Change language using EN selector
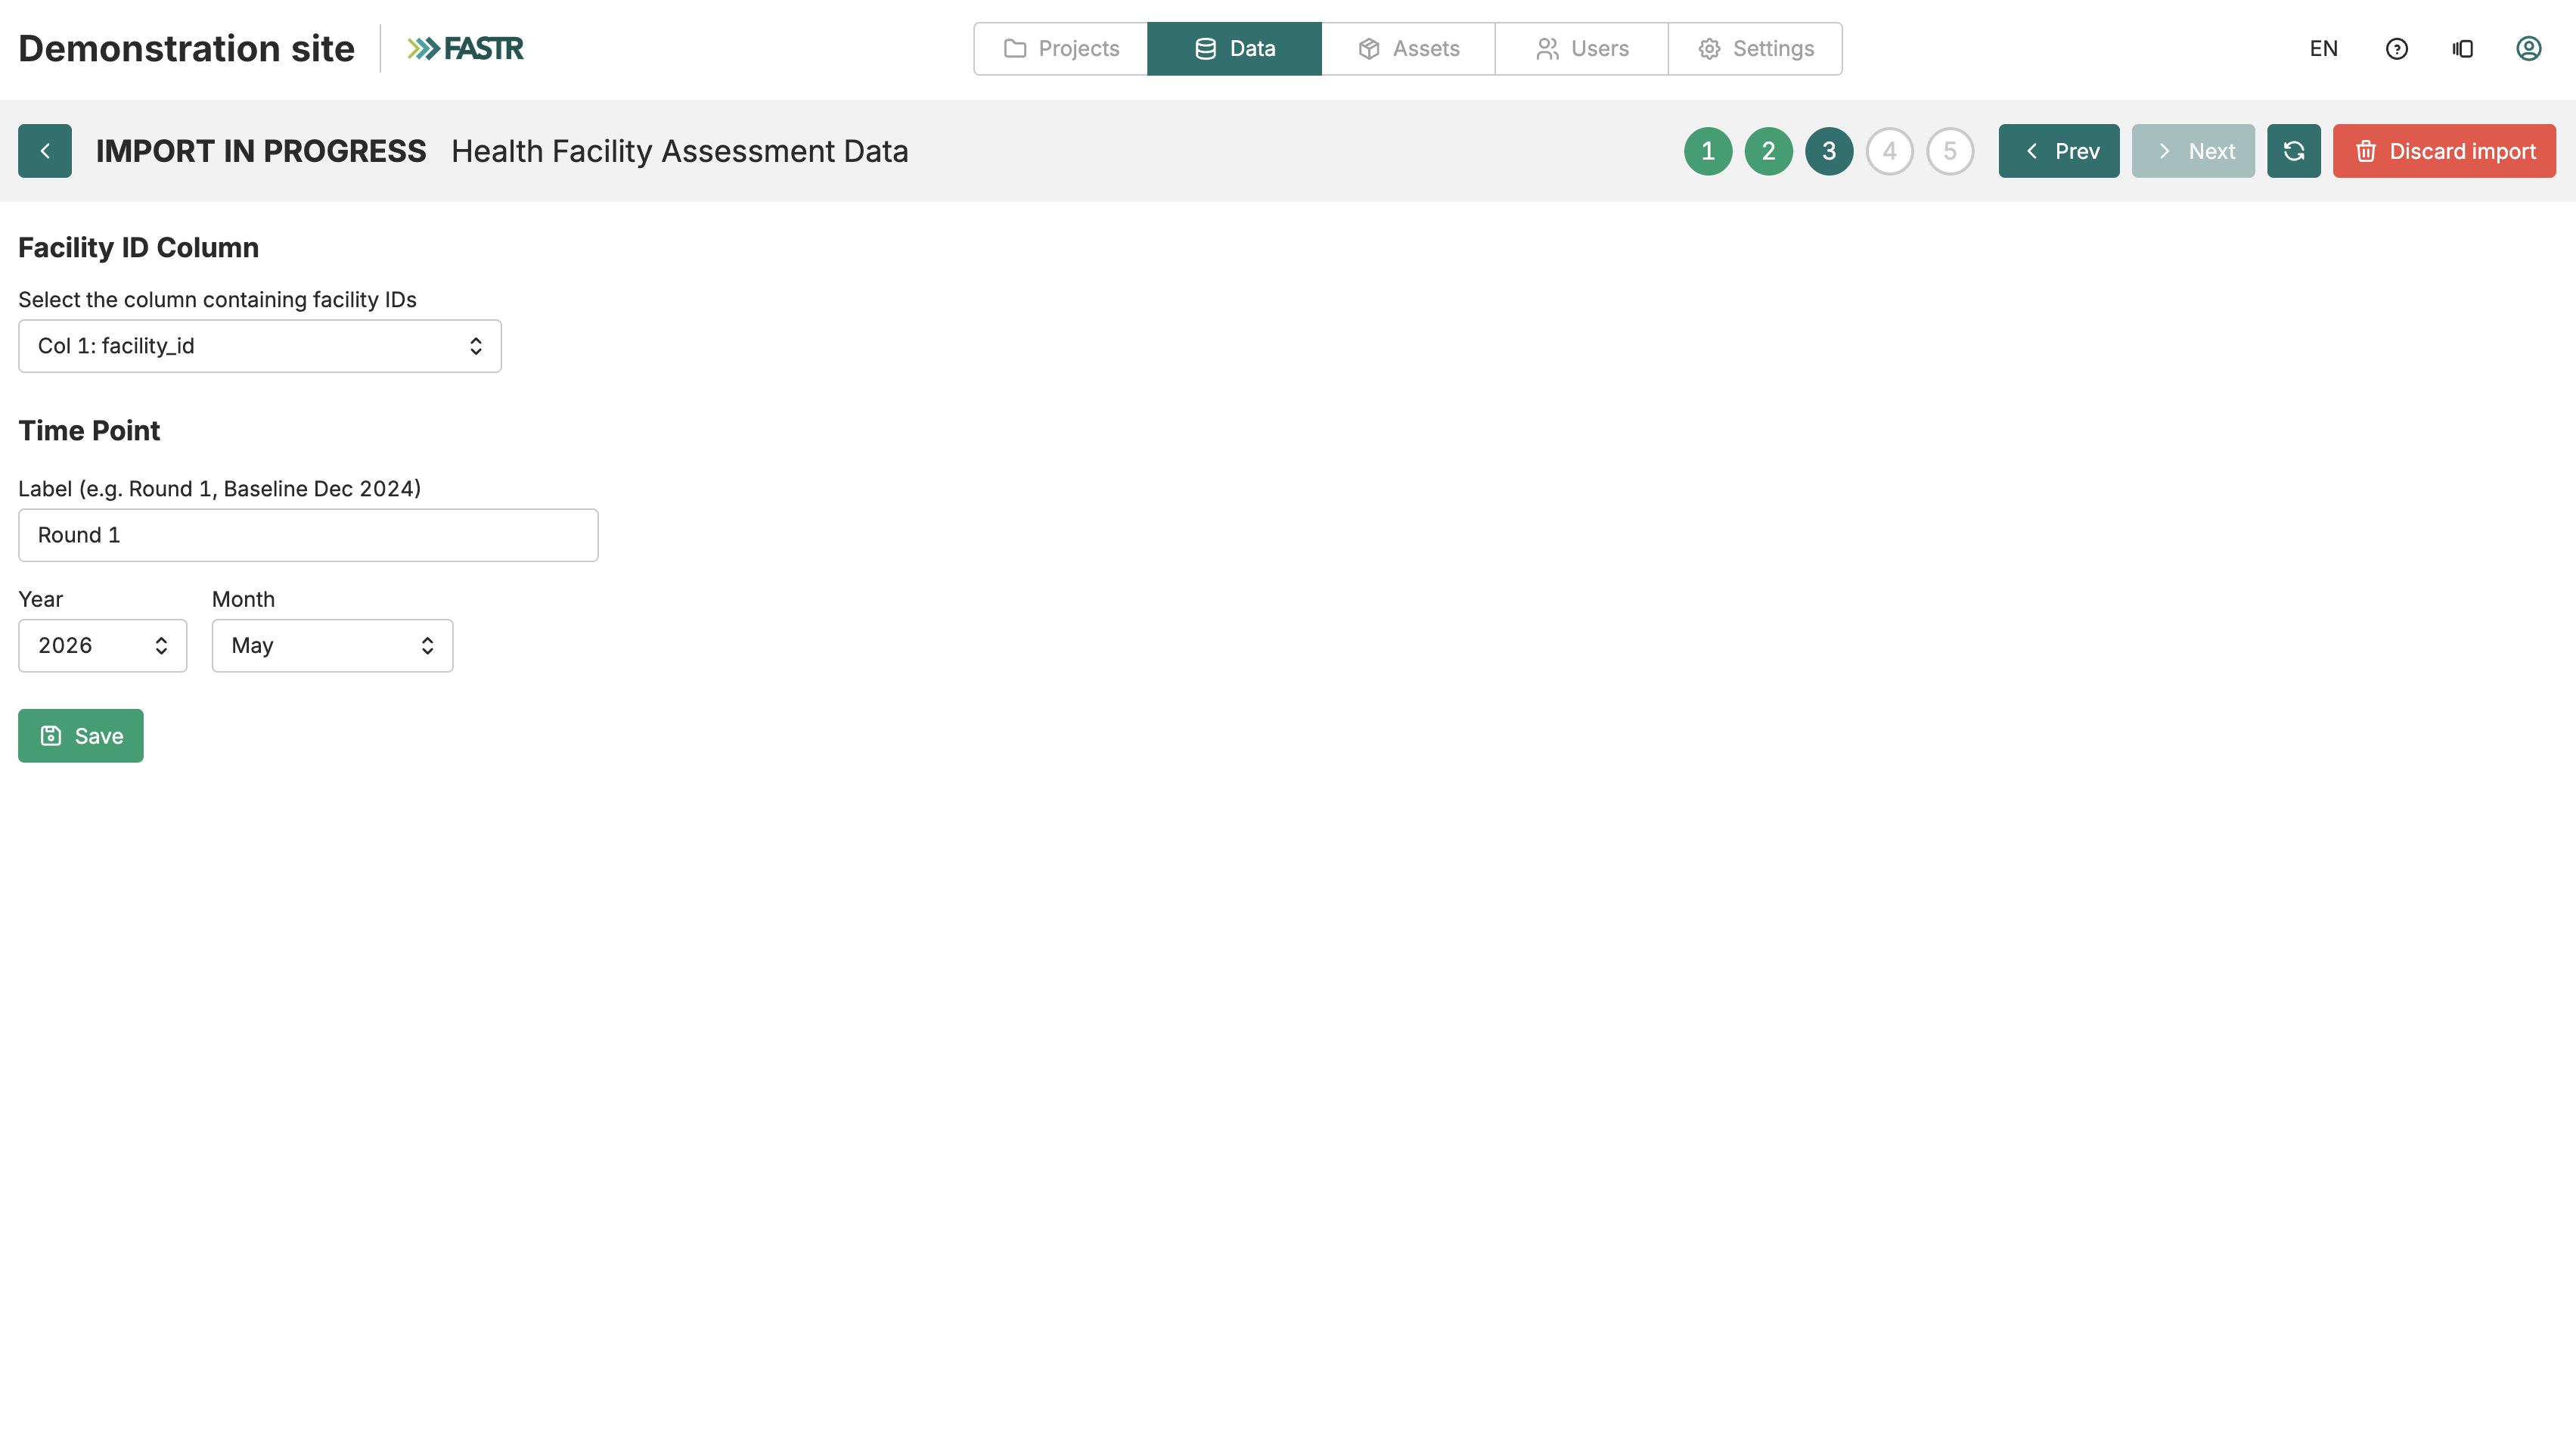2576x1433 pixels. (x=2323, y=48)
